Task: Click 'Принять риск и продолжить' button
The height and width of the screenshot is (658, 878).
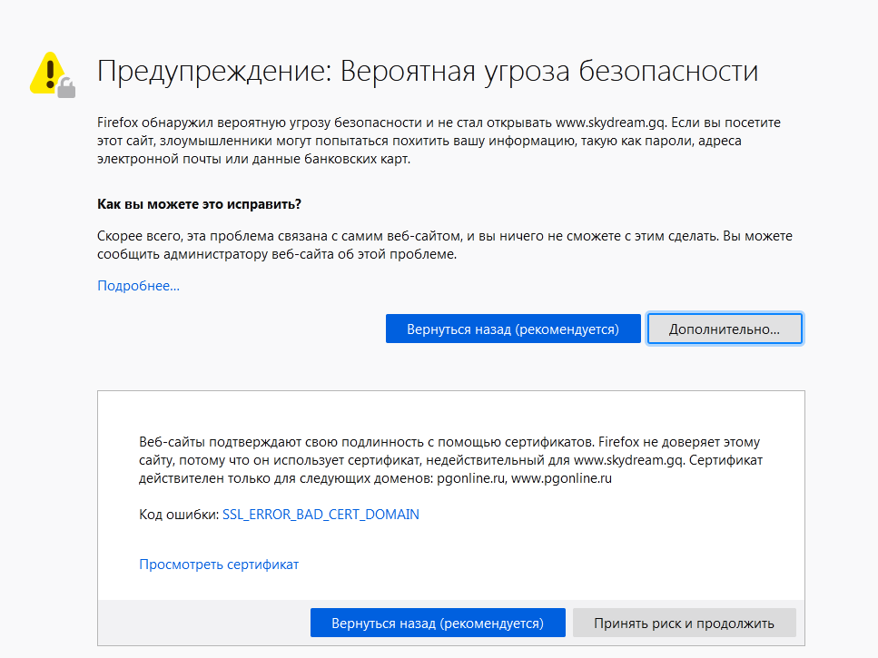Action: [x=684, y=624]
